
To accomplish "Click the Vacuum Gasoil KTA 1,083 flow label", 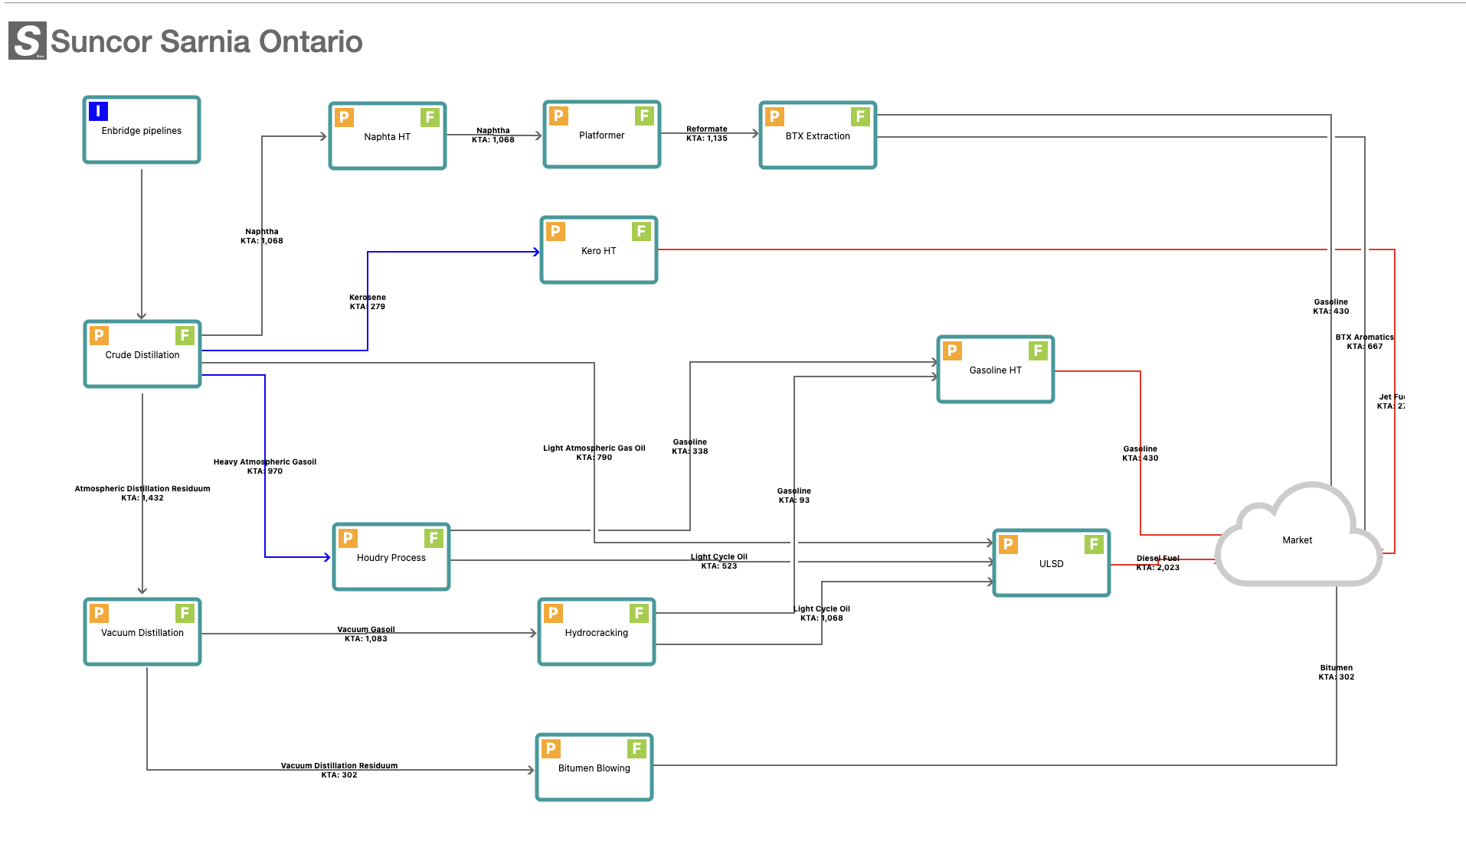I will pyautogui.click(x=366, y=634).
